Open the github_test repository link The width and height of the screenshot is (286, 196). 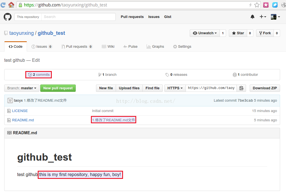51,33
